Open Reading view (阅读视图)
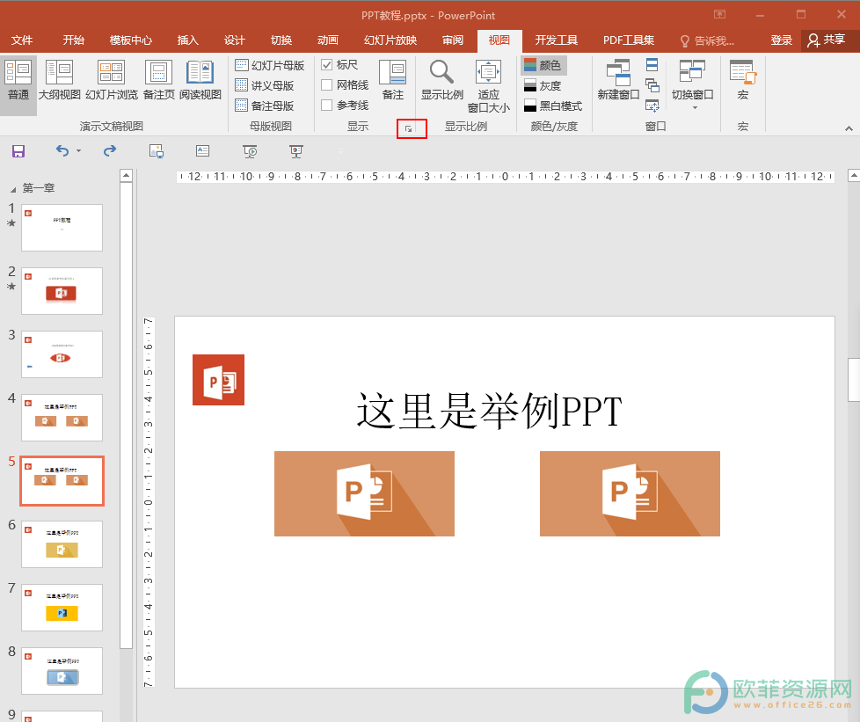Viewport: 860px width, 722px height. 200,81
